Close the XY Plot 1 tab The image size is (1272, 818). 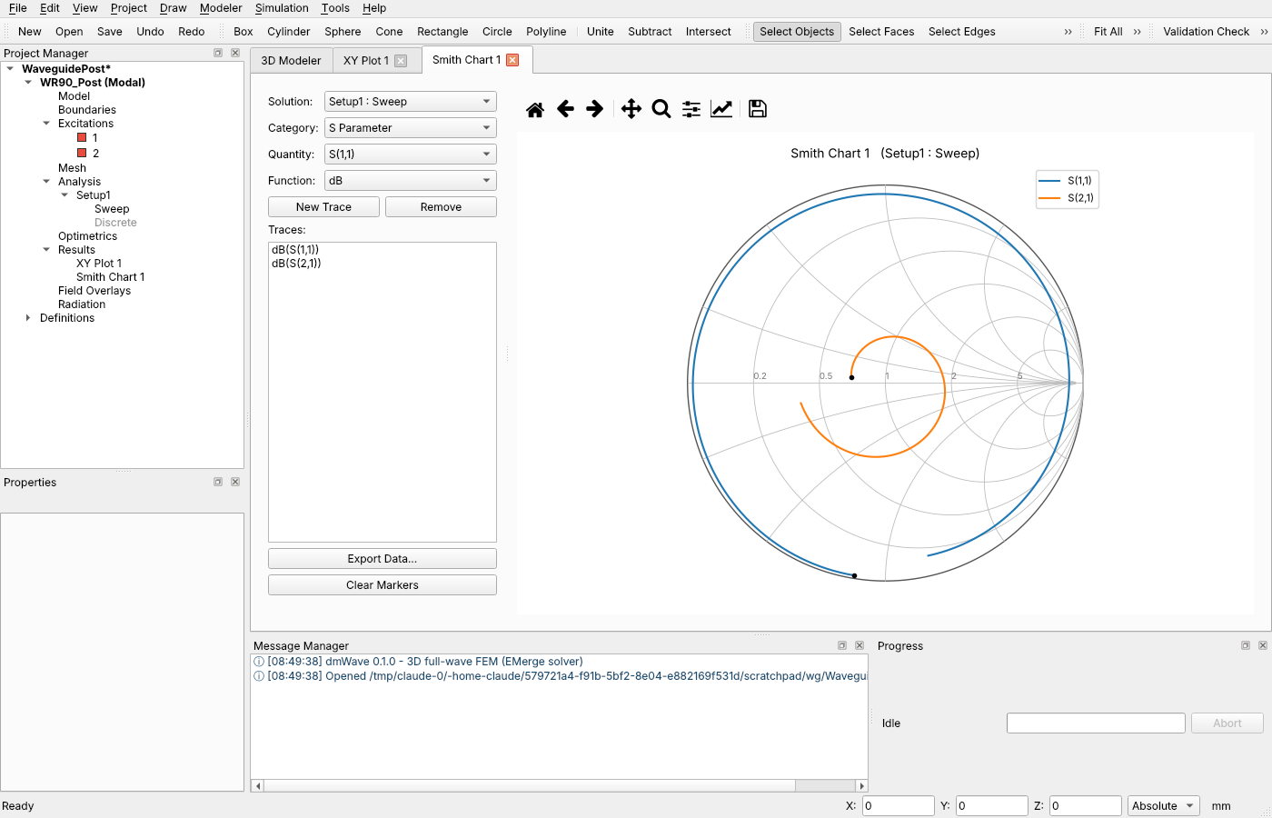(x=401, y=61)
